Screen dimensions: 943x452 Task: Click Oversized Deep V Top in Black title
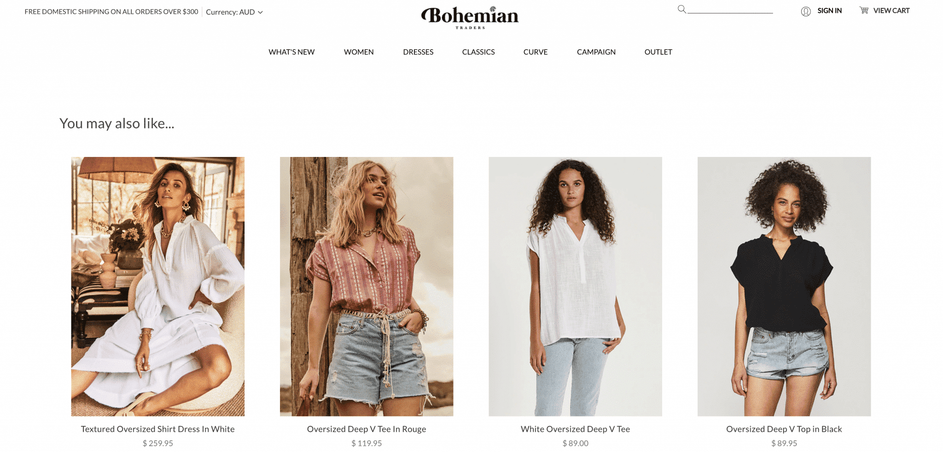coord(784,429)
